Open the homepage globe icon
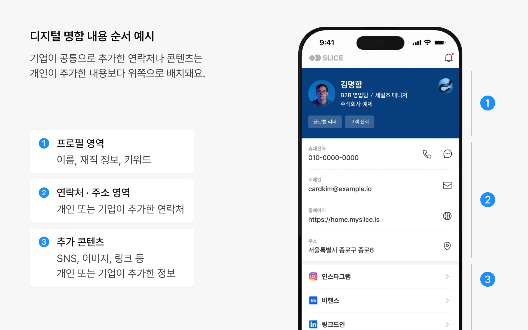528x330 pixels. pyautogui.click(x=447, y=216)
